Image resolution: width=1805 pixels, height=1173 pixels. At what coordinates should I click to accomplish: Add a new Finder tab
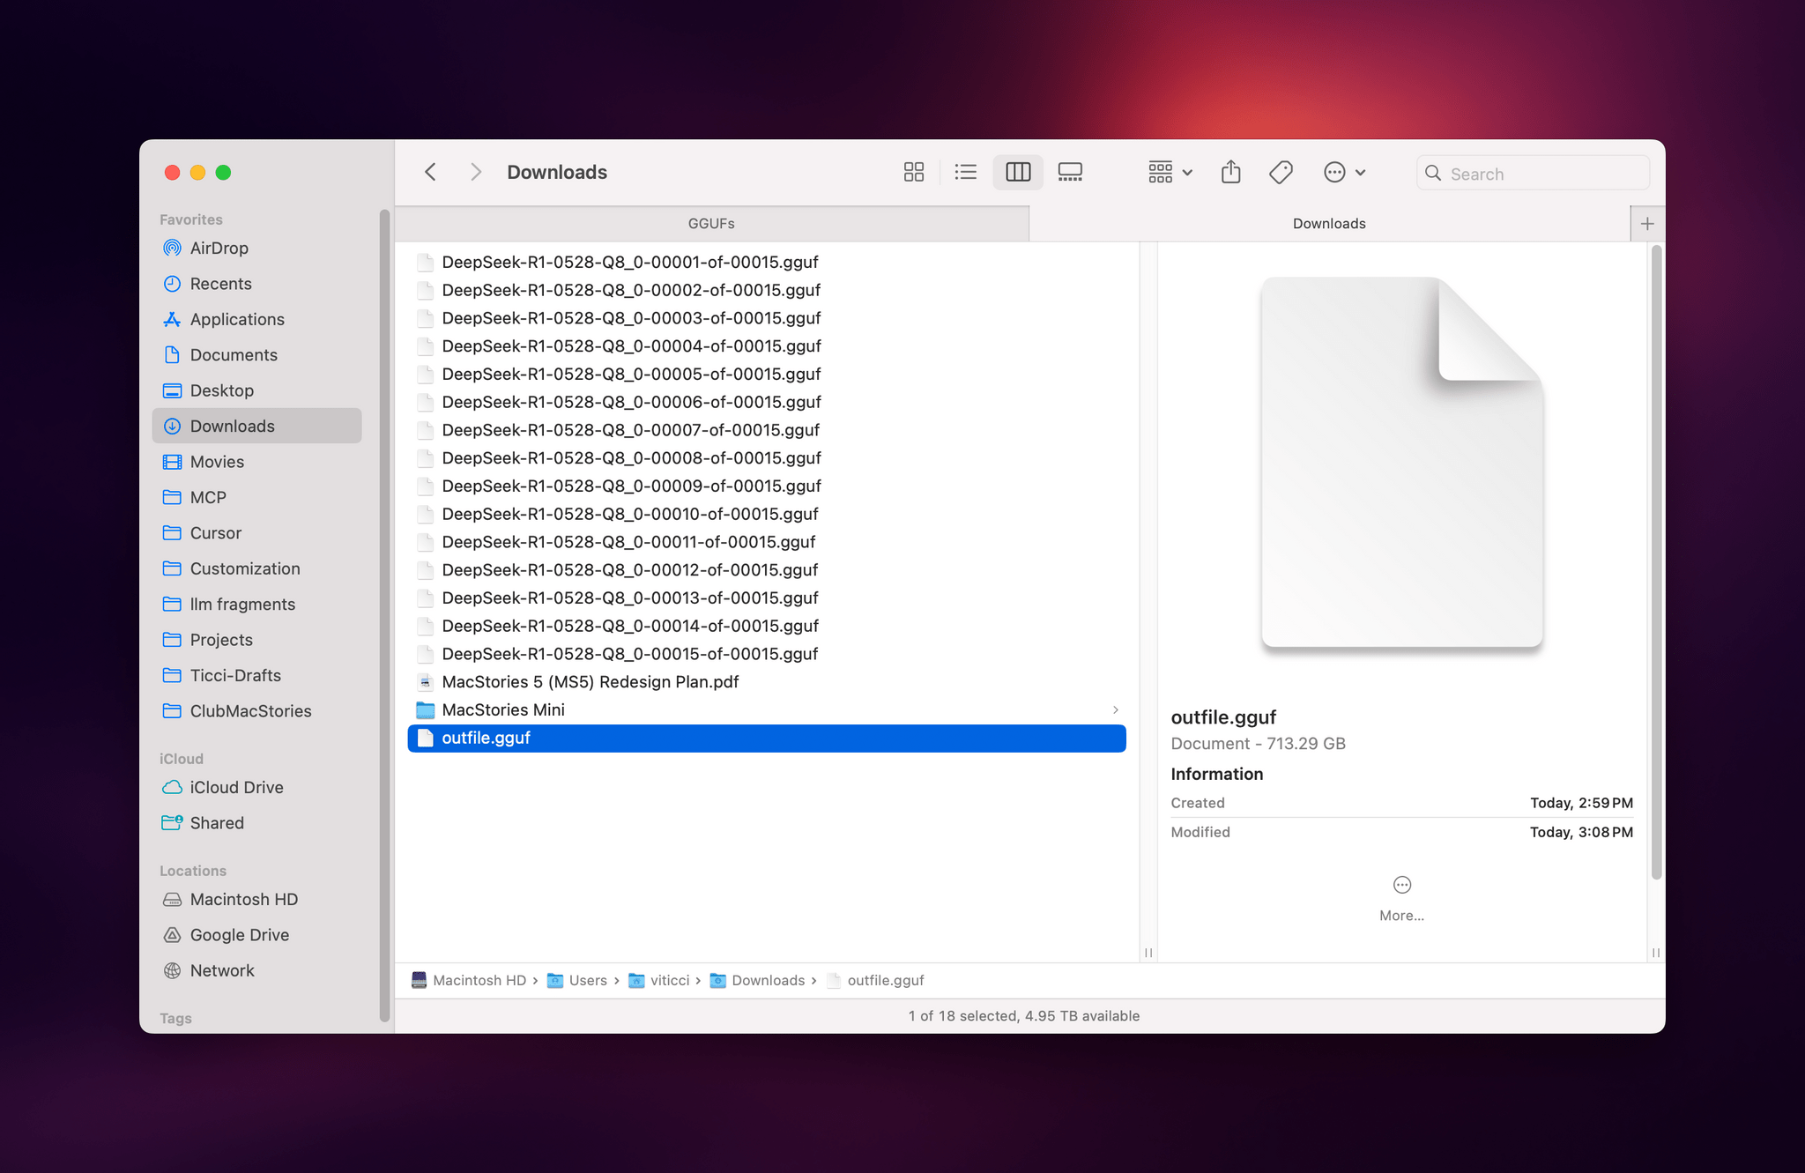point(1647,224)
